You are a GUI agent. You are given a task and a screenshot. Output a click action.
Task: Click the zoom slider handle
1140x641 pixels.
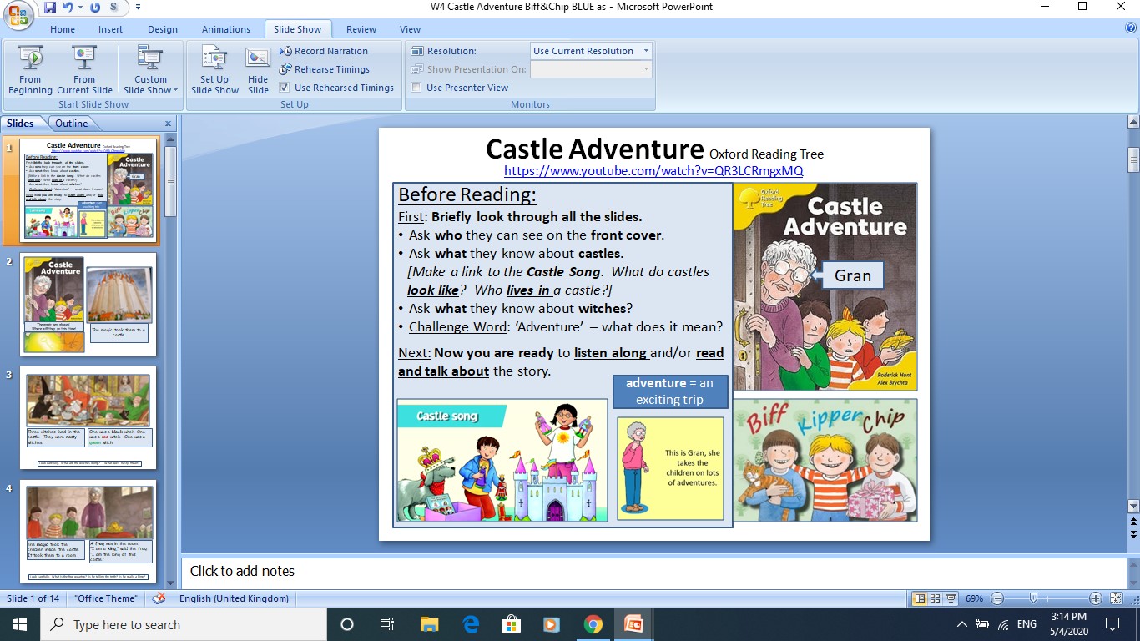pyautogui.click(x=1033, y=598)
